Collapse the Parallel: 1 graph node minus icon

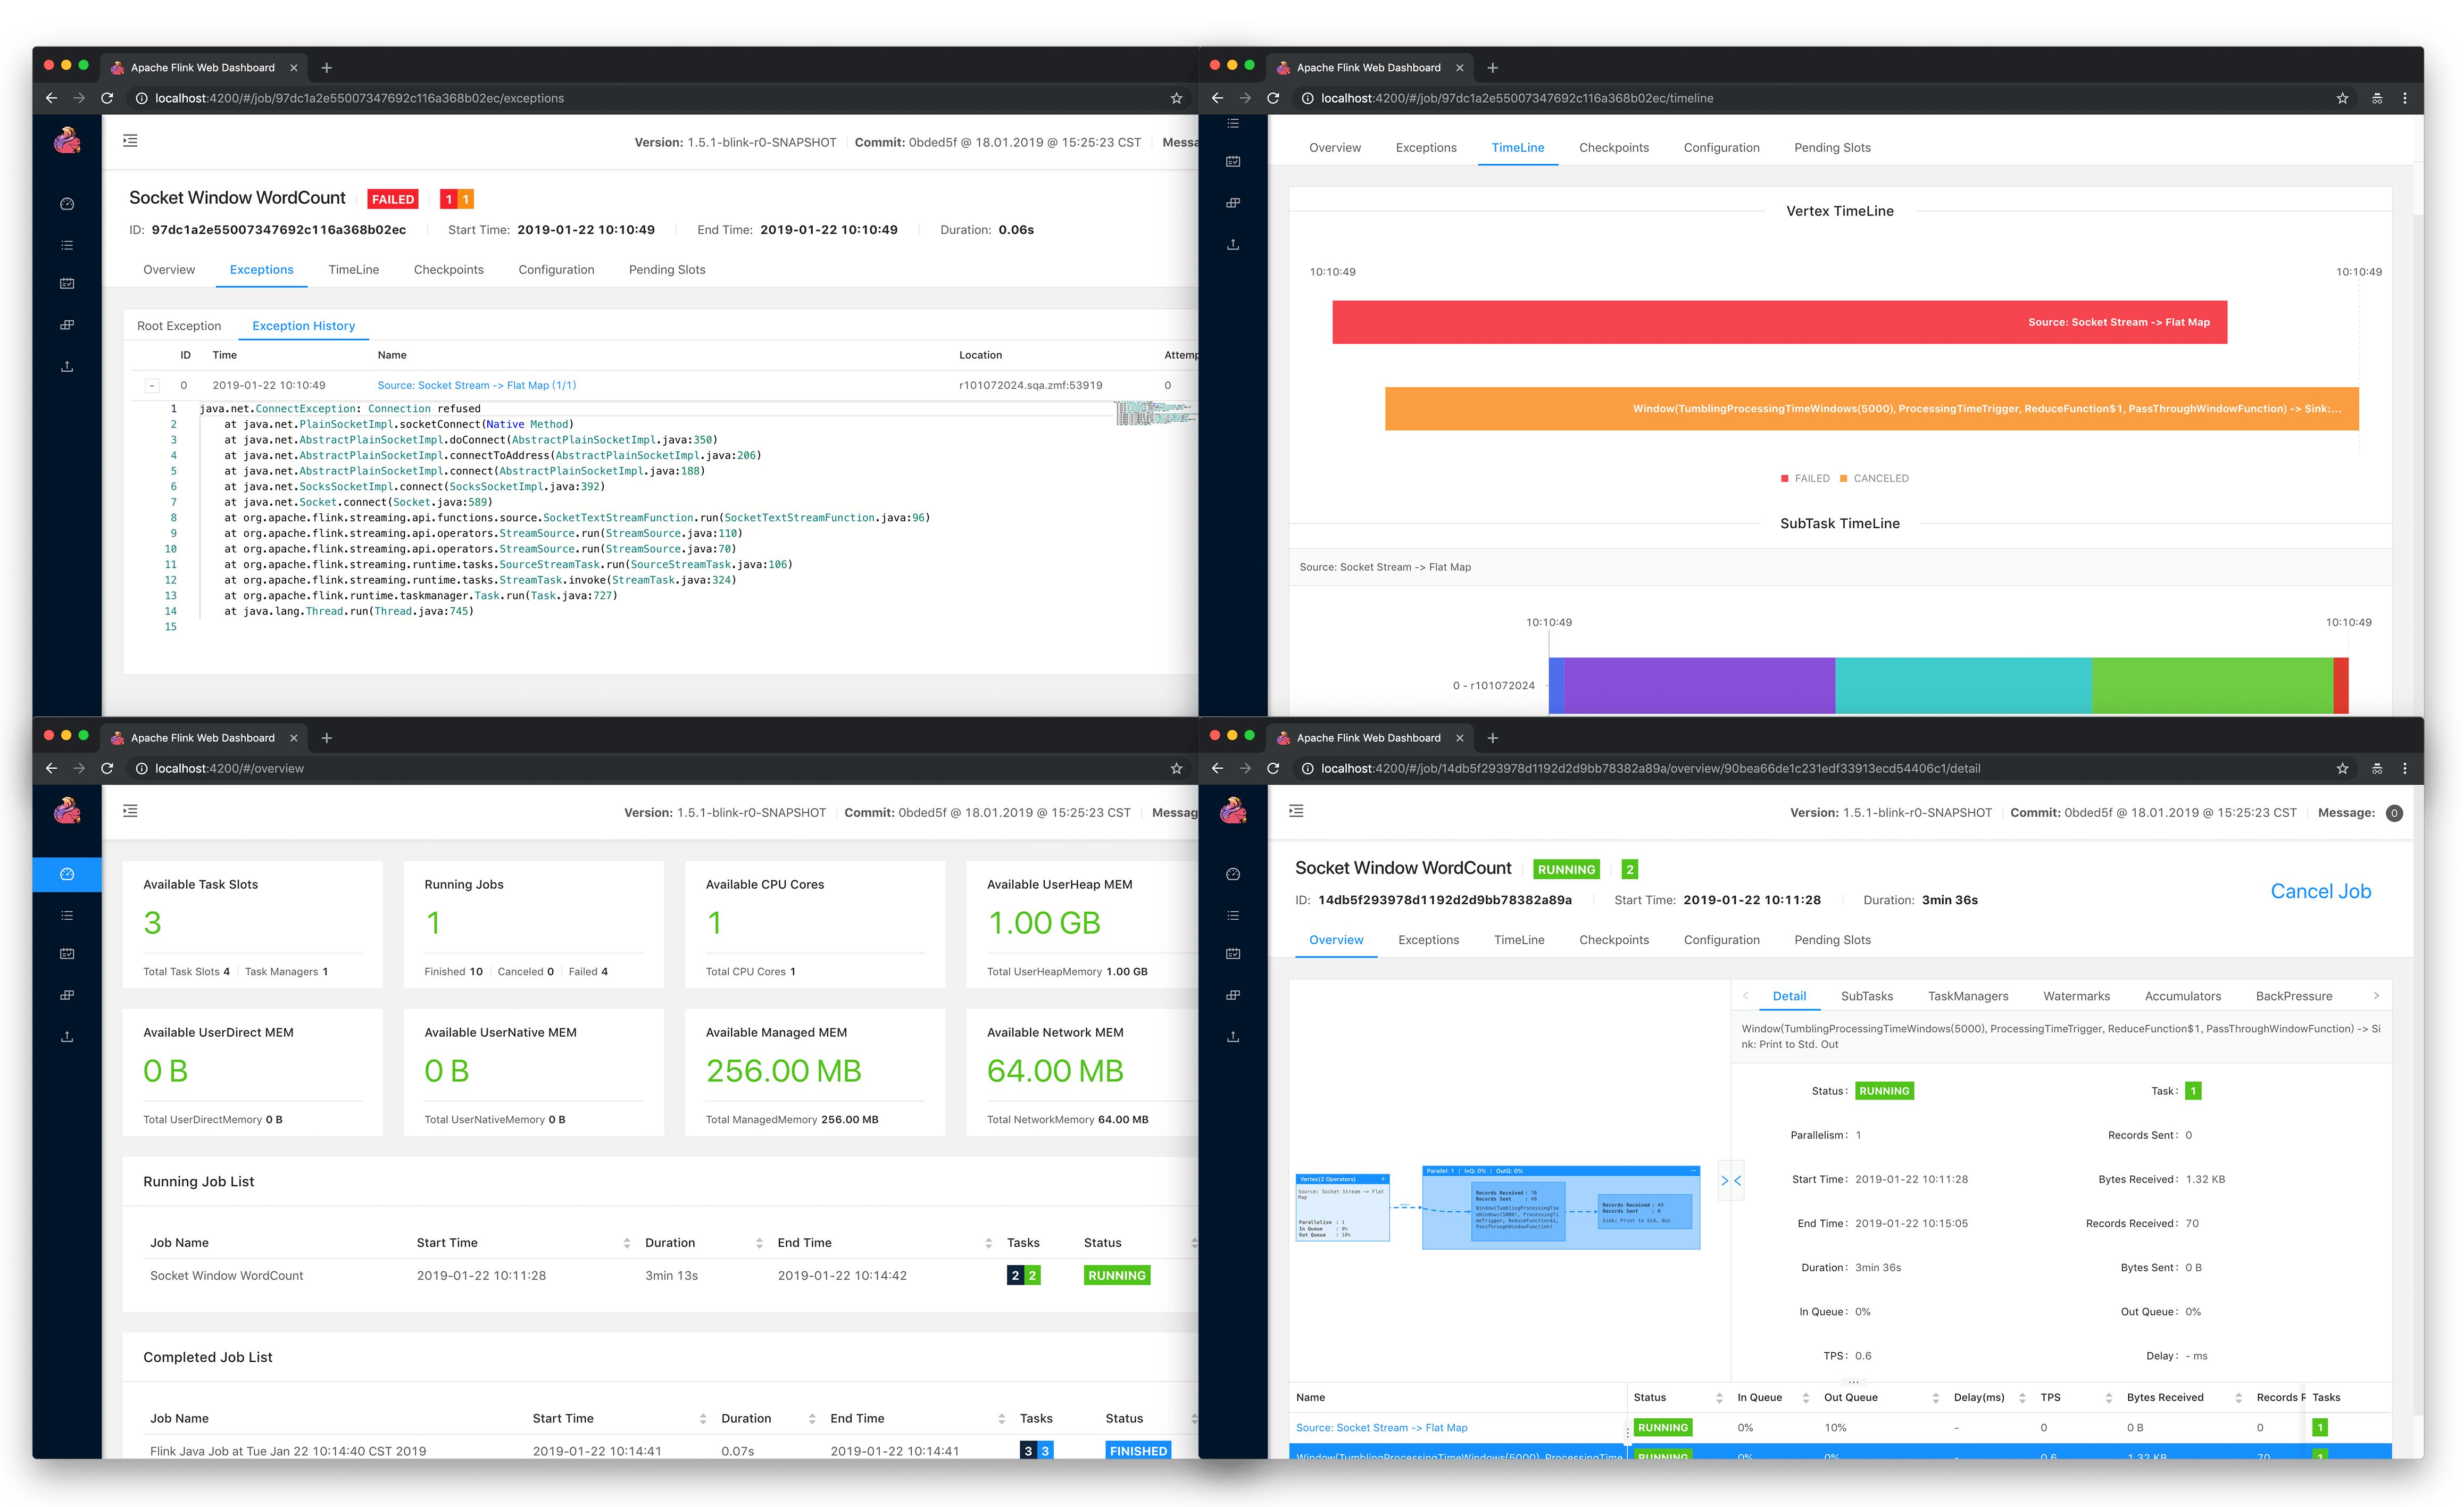1693,1170
